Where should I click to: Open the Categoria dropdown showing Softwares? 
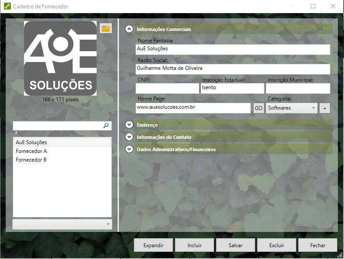(x=292, y=108)
